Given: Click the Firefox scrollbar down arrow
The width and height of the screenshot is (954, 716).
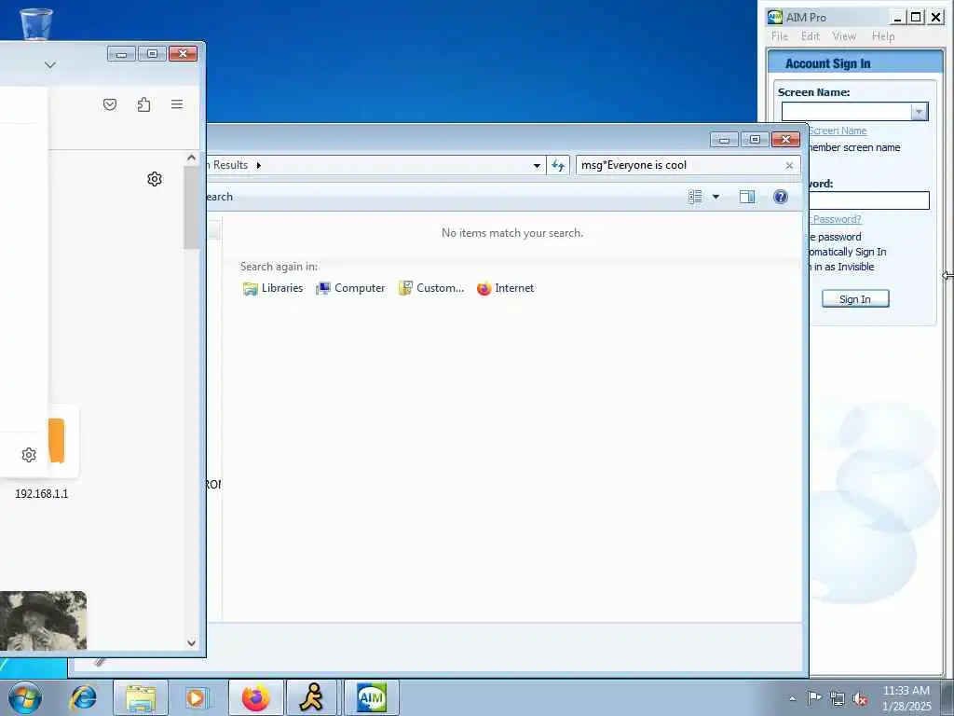Looking at the screenshot, I should click(x=192, y=643).
